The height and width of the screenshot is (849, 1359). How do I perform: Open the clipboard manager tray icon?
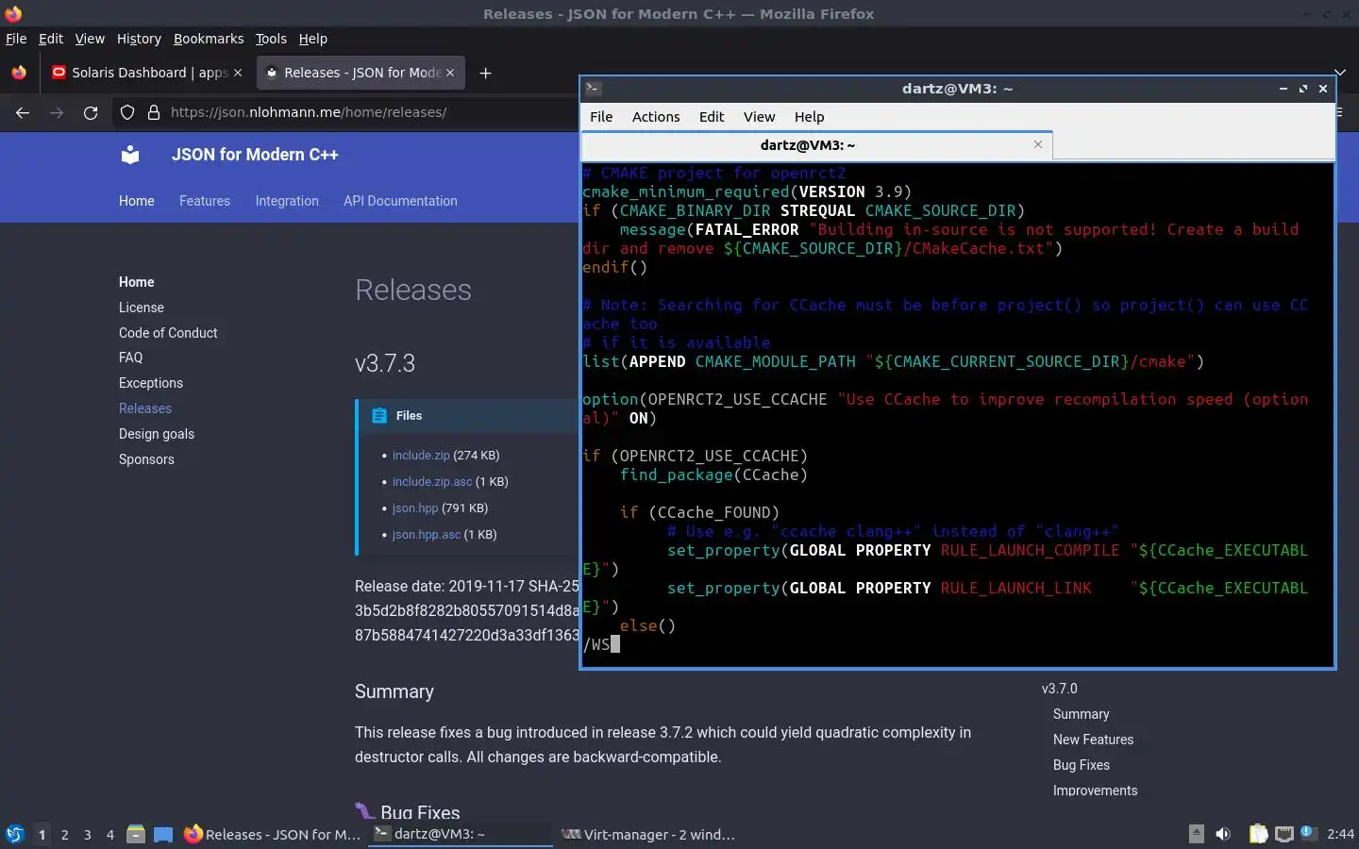tap(1258, 834)
